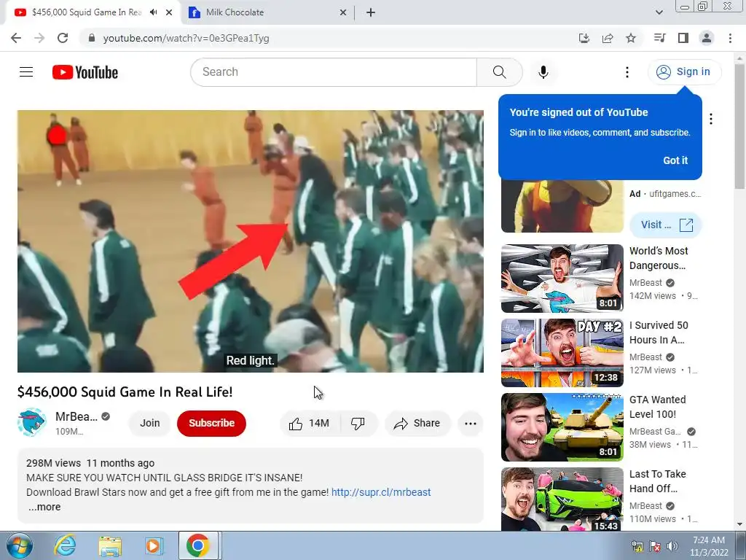Screen dimensions: 746x560
Task: Click the address bar URL
Action: (186, 38)
